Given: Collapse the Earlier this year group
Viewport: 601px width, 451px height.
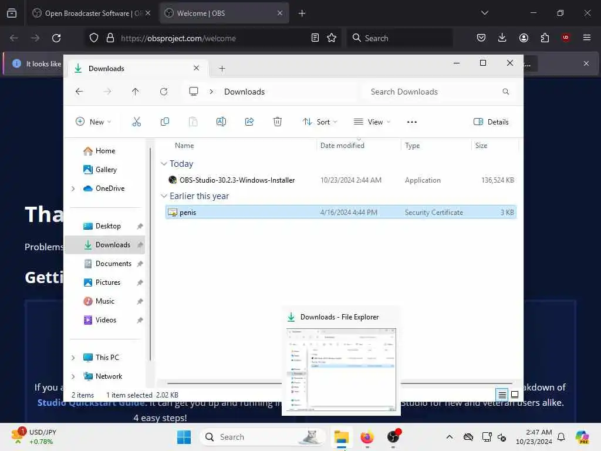Looking at the screenshot, I should pos(164,196).
